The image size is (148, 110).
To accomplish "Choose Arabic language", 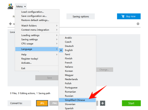I will click(77, 38).
